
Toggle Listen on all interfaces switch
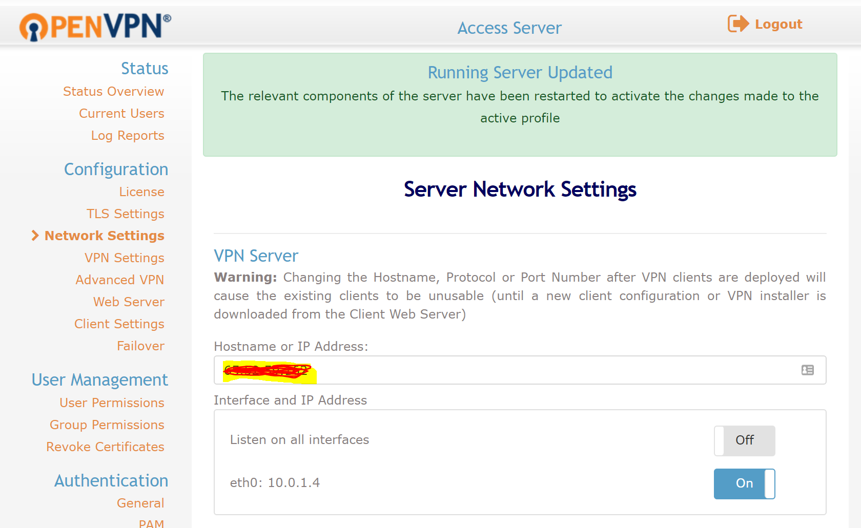pyautogui.click(x=745, y=440)
